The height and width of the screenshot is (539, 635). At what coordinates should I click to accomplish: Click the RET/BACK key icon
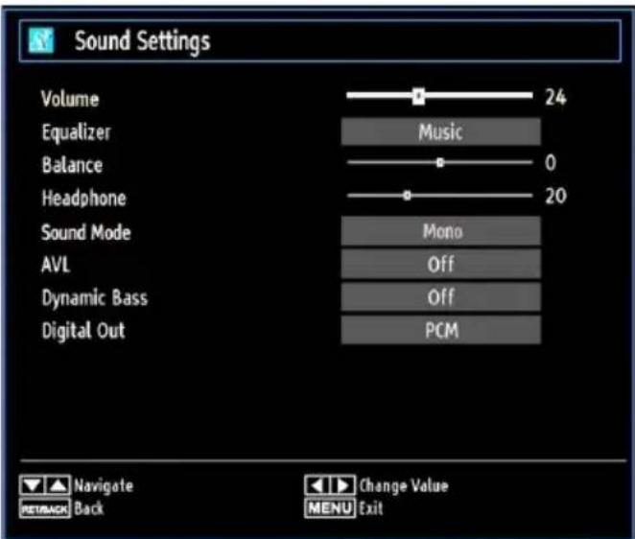[45, 508]
